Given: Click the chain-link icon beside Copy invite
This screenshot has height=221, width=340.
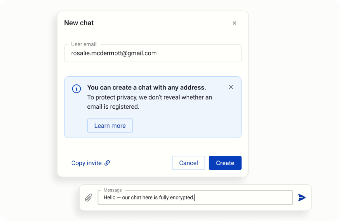Looking at the screenshot, I should (x=107, y=163).
